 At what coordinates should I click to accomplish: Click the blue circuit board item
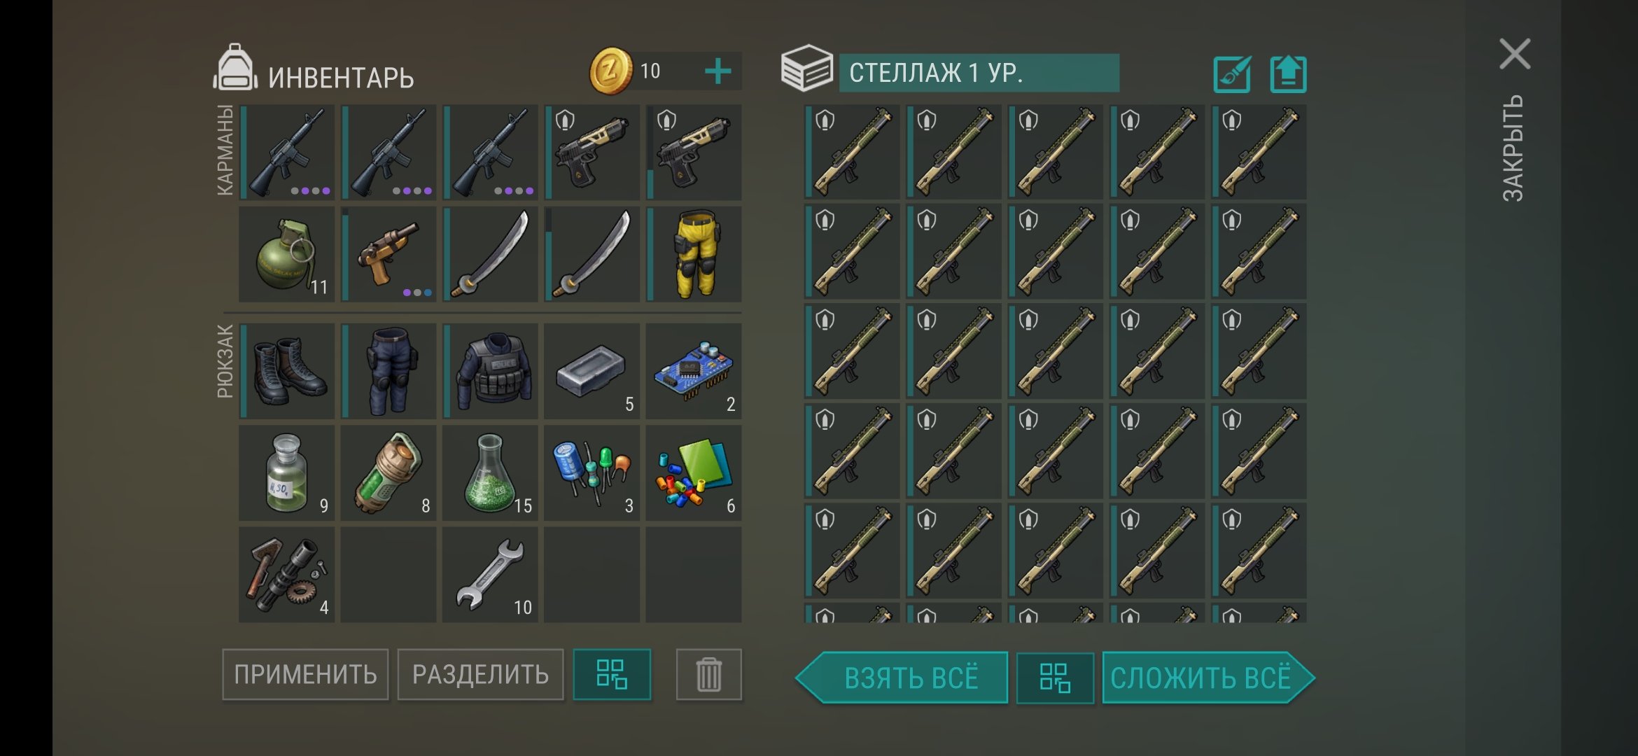click(694, 371)
